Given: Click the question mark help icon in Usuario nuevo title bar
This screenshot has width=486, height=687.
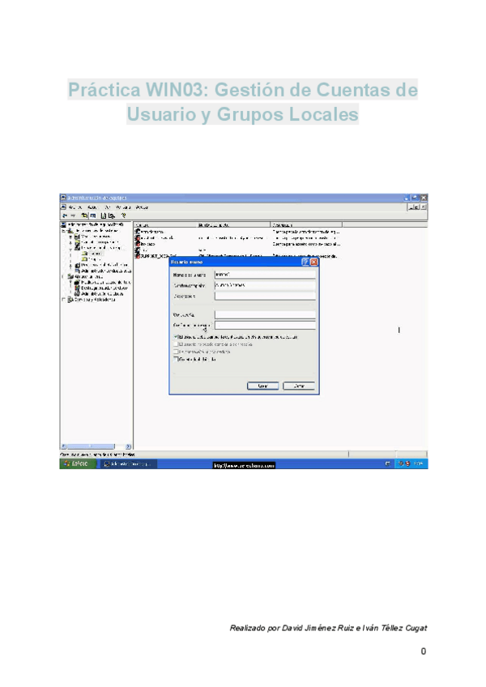Looking at the screenshot, I should click(x=305, y=262).
